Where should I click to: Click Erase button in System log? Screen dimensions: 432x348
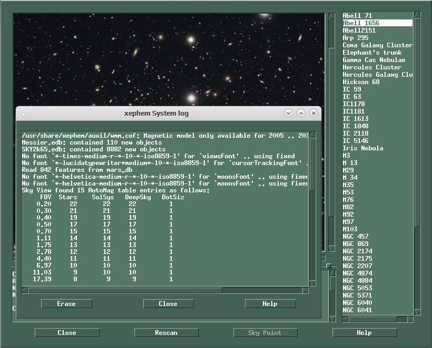coord(66,304)
